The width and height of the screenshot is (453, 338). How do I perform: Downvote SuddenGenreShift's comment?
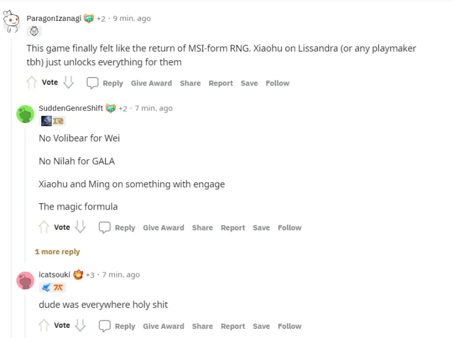[x=80, y=228]
